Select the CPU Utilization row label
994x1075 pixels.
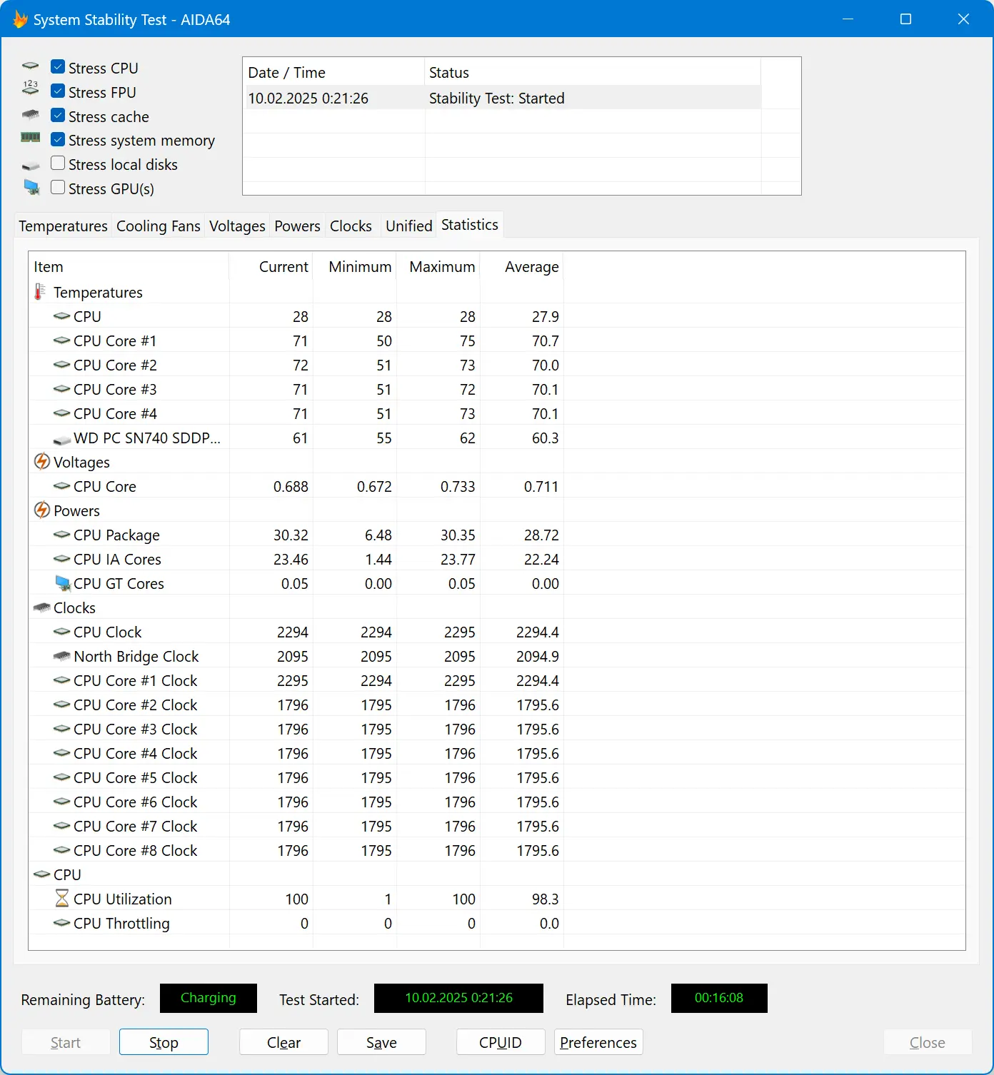tap(123, 899)
